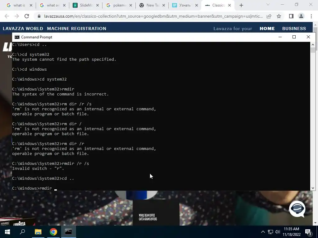Click the Command Prompt taskbar icon

tap(68, 232)
